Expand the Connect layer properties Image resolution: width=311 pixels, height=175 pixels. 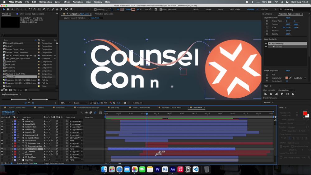coord(12,152)
